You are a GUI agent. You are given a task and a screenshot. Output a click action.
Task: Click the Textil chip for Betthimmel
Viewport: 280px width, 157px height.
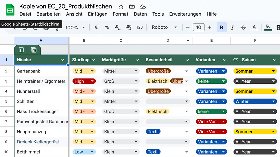[153, 152]
